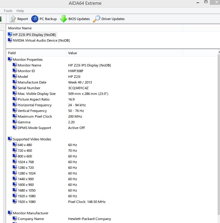The height and width of the screenshot is (223, 220).
Task: Click the PC Backup icon
Action: point(35,19)
